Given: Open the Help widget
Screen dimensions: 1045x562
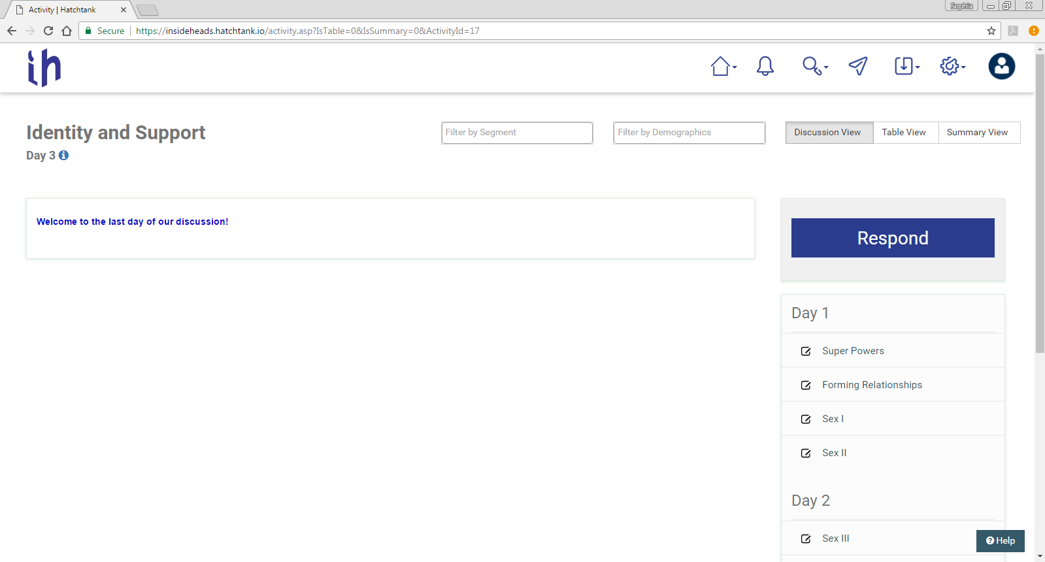Looking at the screenshot, I should (1001, 540).
